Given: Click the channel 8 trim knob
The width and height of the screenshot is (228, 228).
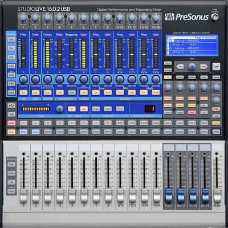Looking at the screenshot, I should click(108, 19).
